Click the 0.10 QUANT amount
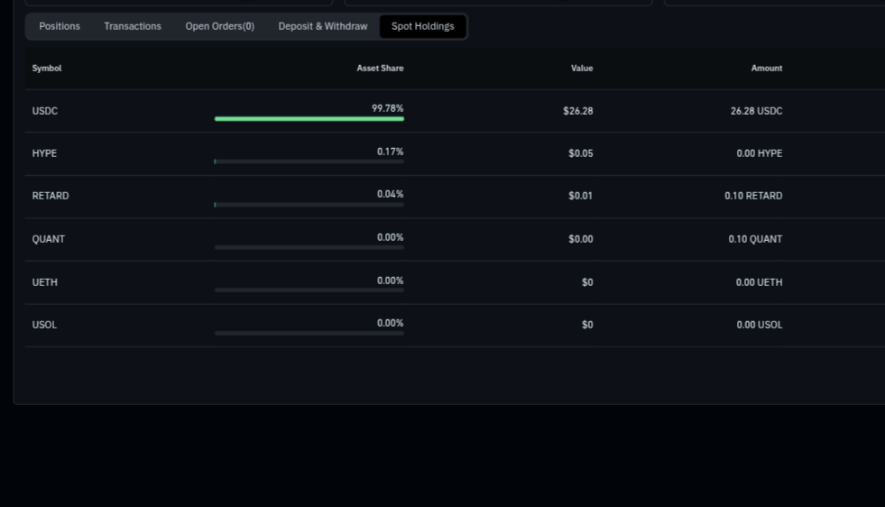This screenshot has width=885, height=507. (755, 239)
